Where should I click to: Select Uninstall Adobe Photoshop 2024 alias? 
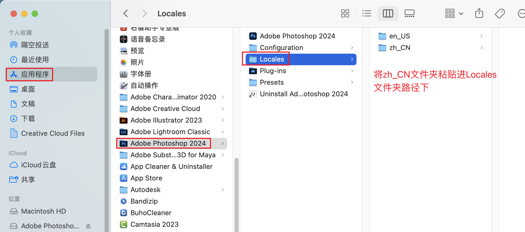click(301, 94)
